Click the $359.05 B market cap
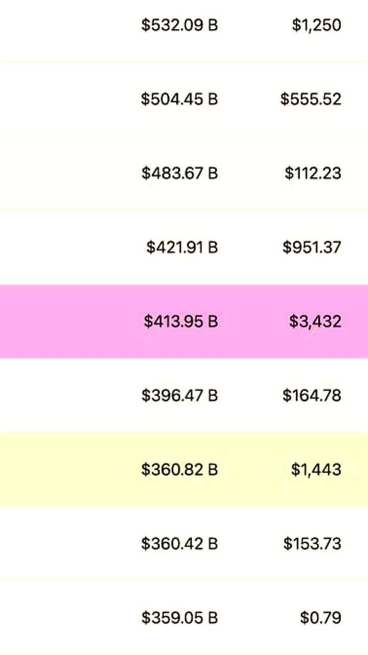This screenshot has width=368, height=655. 180,618
